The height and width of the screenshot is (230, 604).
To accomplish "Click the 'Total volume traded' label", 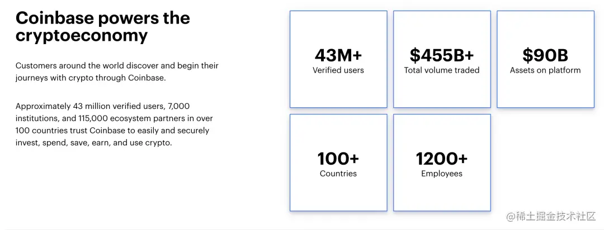I will [x=442, y=70].
